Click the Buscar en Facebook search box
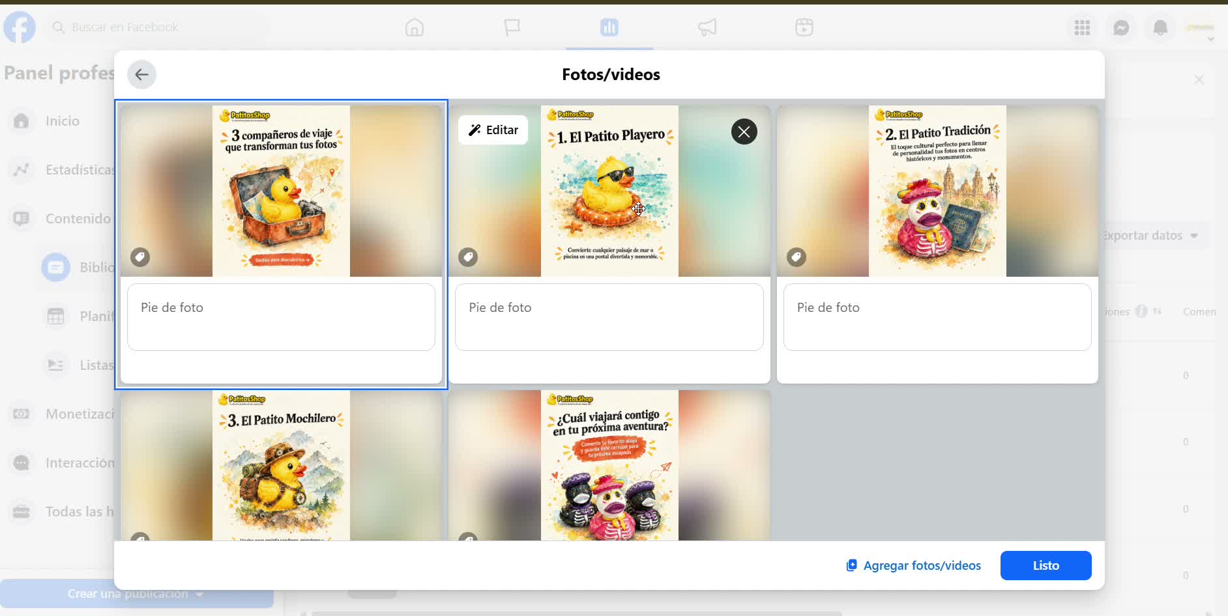 point(156,27)
